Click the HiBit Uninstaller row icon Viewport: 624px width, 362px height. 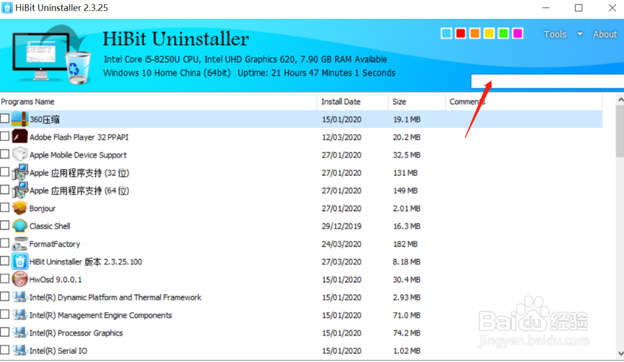point(19,262)
